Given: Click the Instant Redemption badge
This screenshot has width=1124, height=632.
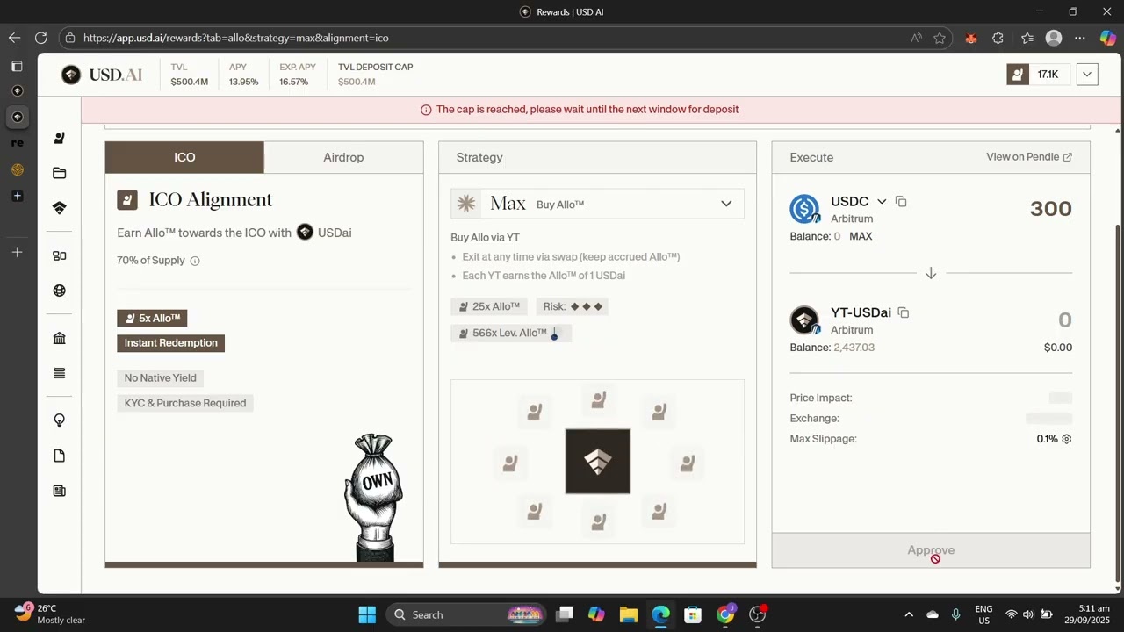Looking at the screenshot, I should pos(171,343).
